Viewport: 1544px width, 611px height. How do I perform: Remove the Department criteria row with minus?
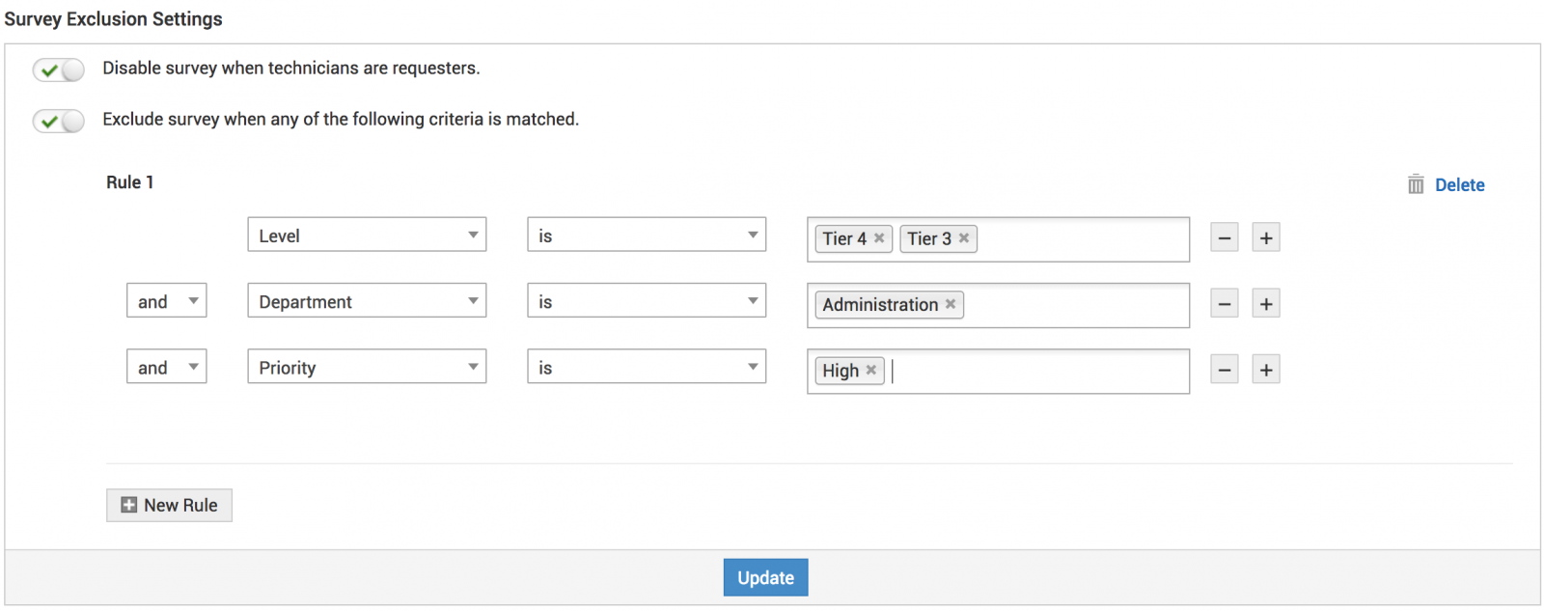point(1225,303)
